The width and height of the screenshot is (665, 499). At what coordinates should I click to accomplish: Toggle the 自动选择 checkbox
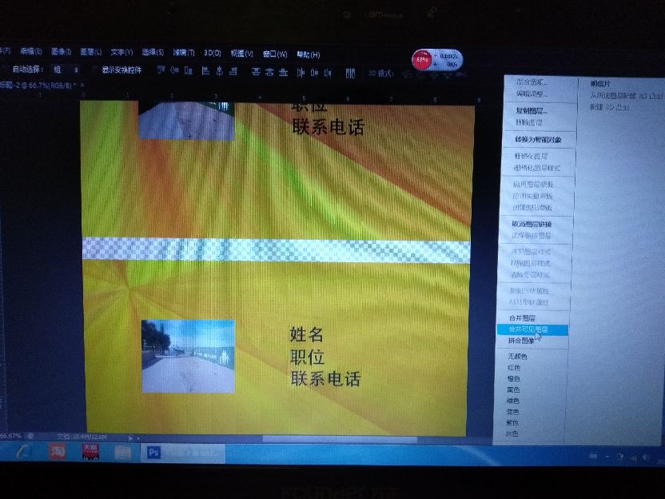6,70
